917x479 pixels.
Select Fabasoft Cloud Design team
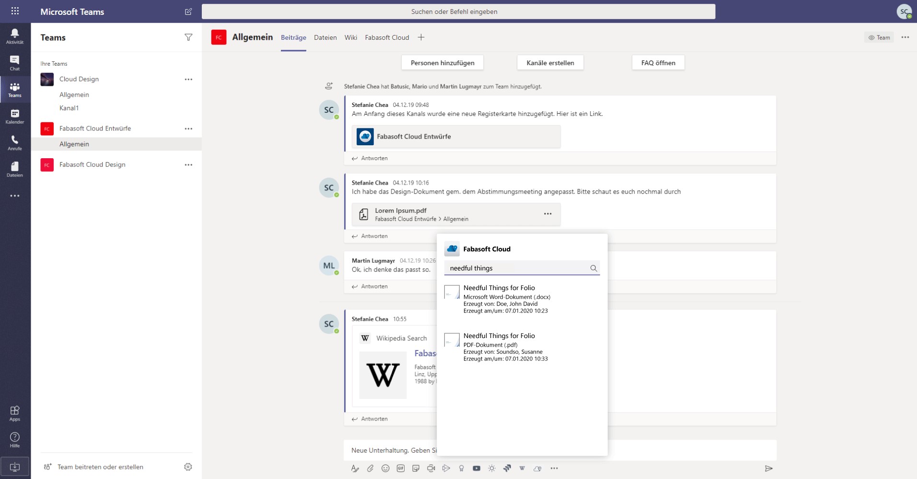click(x=92, y=164)
